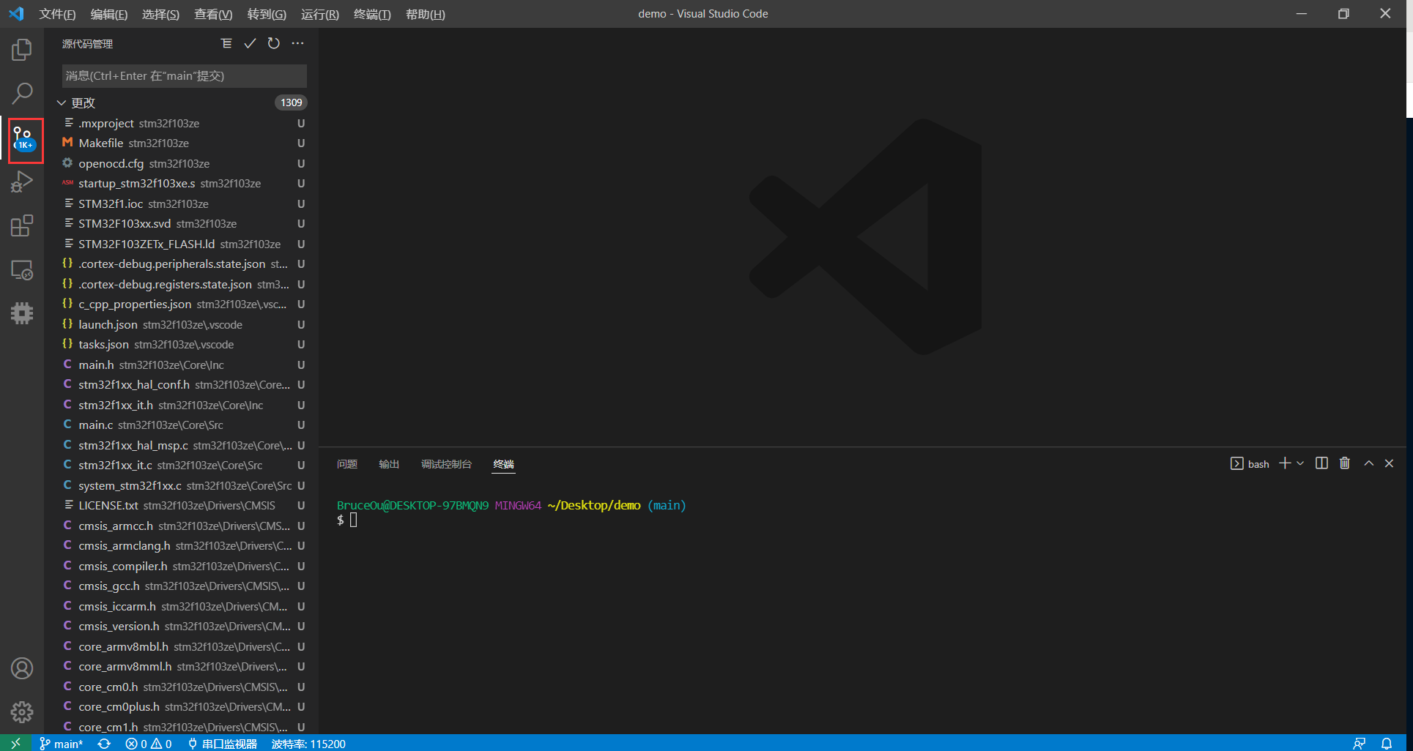Open the Manage settings gear

[x=22, y=711]
